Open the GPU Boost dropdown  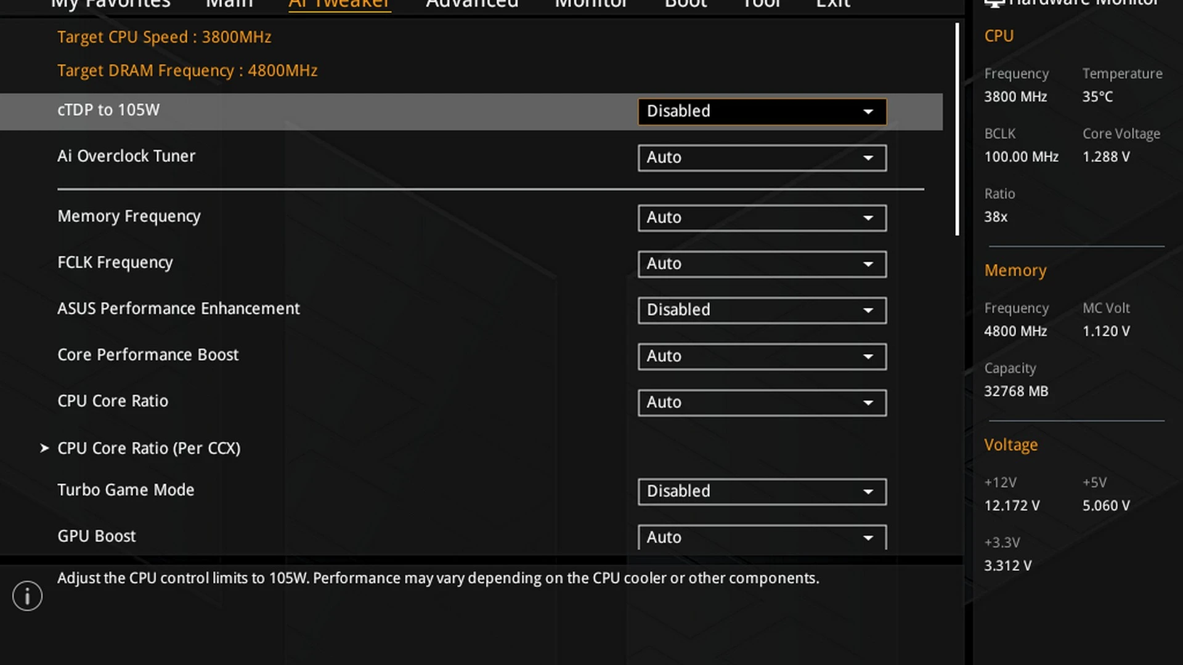[762, 537]
